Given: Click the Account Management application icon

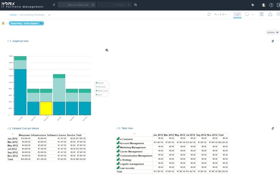Looking at the screenshot, I should click(x=118, y=143).
